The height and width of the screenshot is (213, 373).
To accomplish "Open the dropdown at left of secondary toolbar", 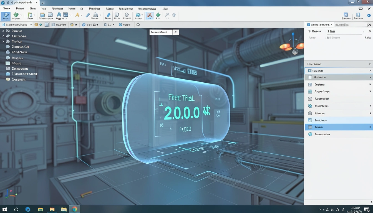I will (x=17, y=25).
